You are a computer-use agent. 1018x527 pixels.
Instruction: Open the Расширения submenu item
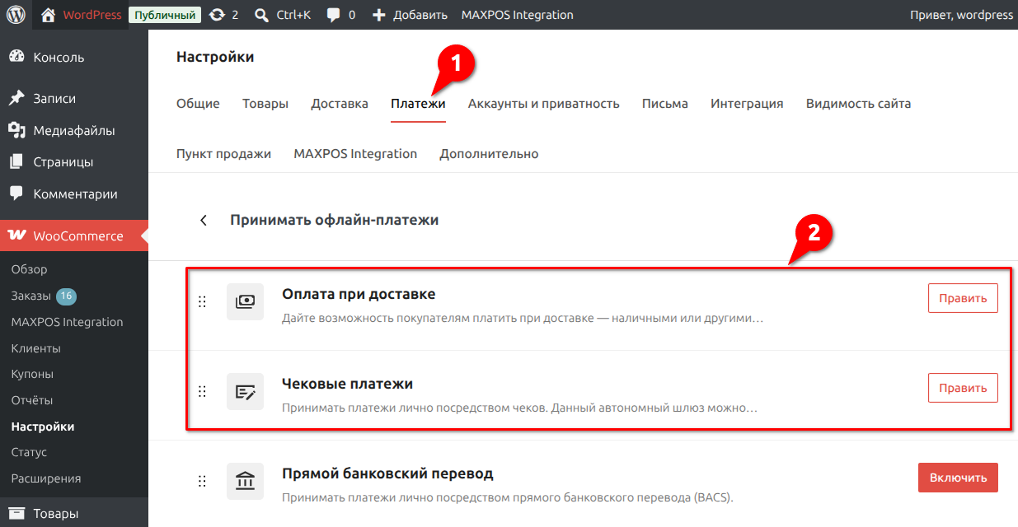pos(46,478)
